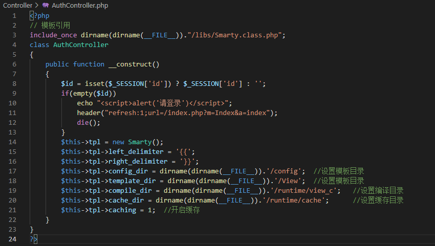Viewport: 435px width, 246px height.
Task: Click the AuthController.php breadcrumb file name
Action: click(80, 5)
